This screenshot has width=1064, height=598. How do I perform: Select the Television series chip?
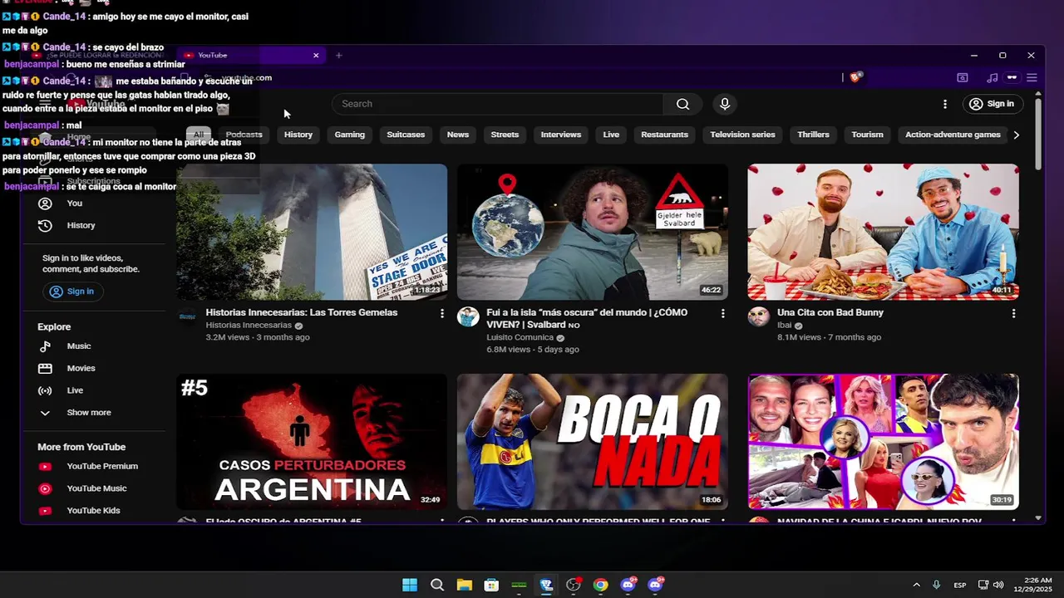(x=742, y=135)
